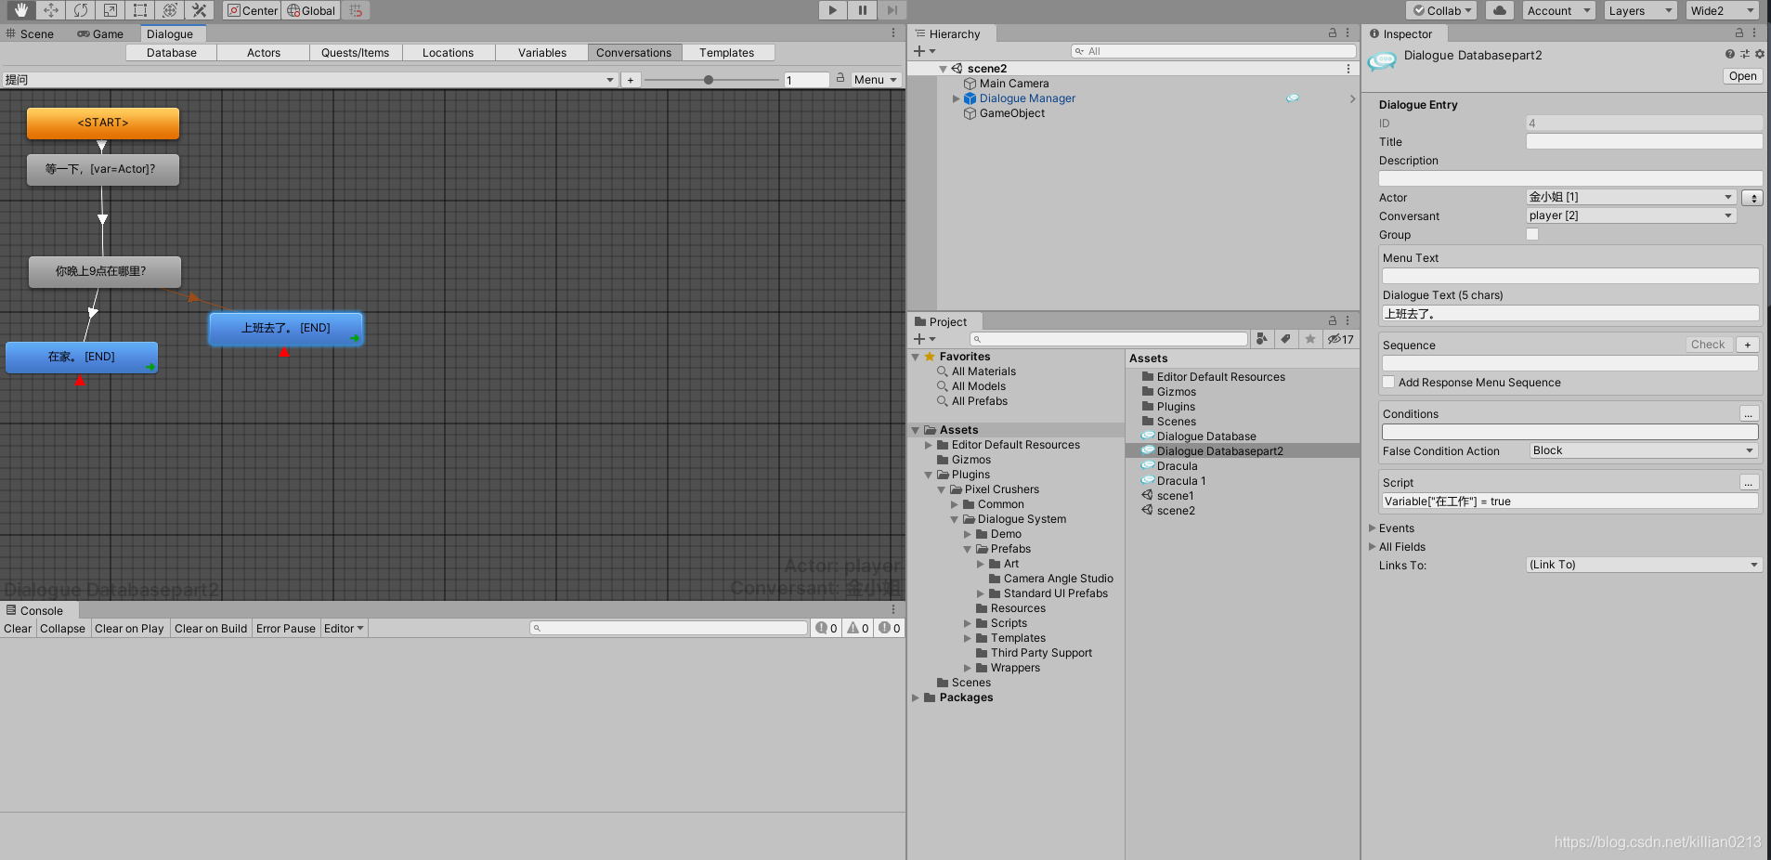Lock the Inspector panel
Image resolution: width=1771 pixels, height=860 pixels.
1739,33
